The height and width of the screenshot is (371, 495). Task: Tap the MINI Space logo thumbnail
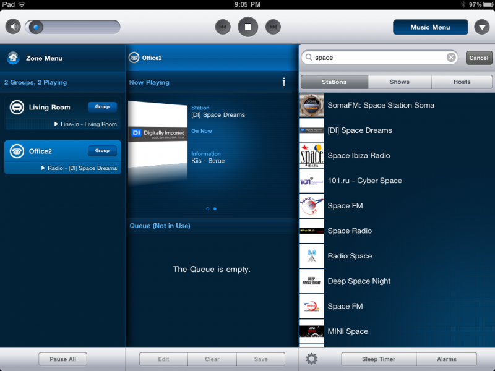312,331
